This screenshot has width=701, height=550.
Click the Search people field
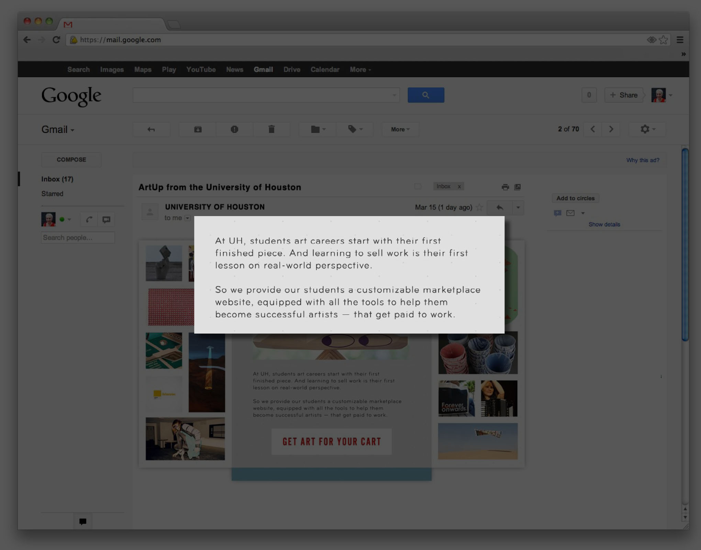78,238
